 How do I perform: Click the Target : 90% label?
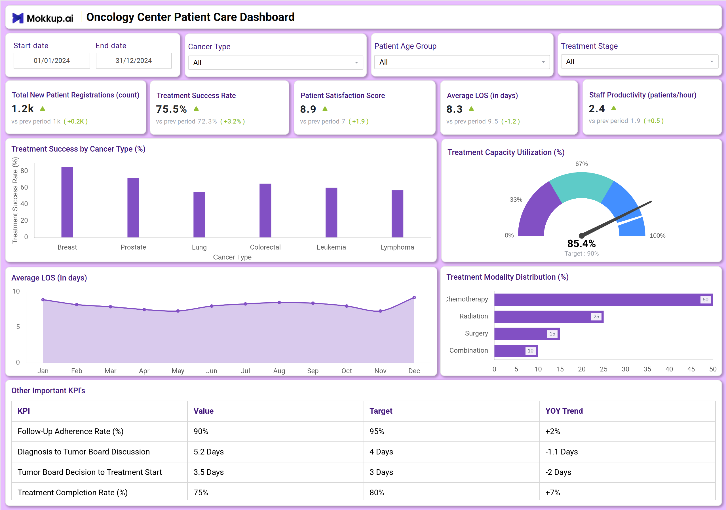click(x=581, y=253)
